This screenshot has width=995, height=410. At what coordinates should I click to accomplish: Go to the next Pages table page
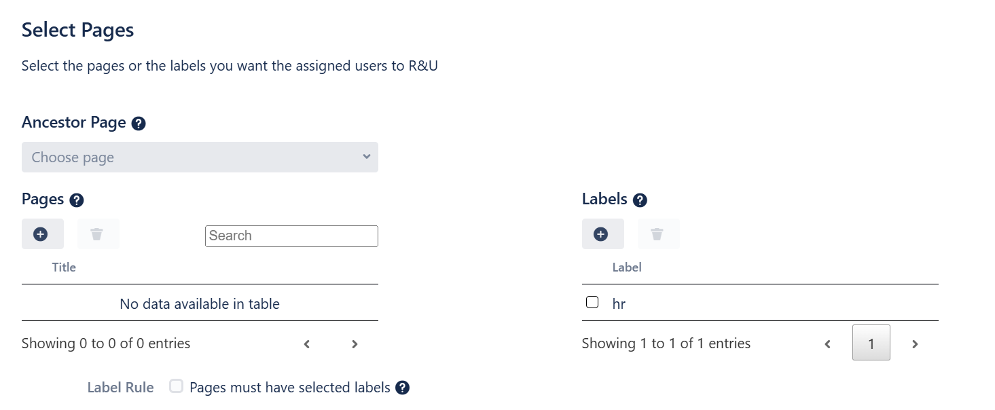[355, 344]
